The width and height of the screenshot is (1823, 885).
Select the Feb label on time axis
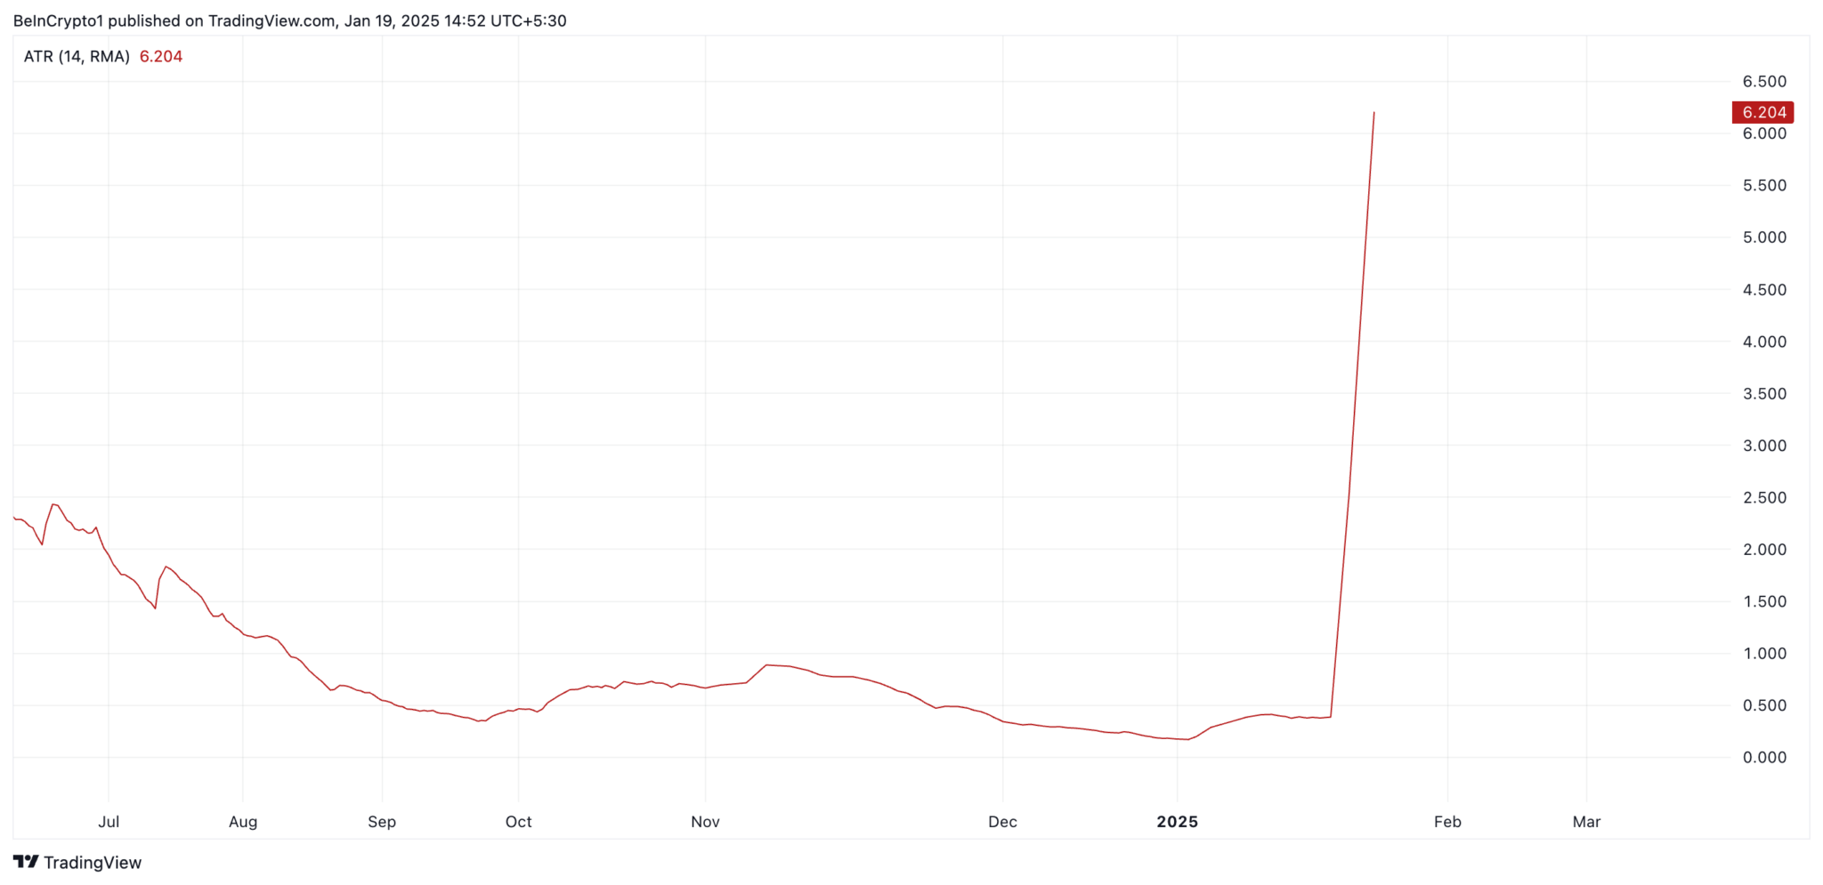click(x=1447, y=822)
